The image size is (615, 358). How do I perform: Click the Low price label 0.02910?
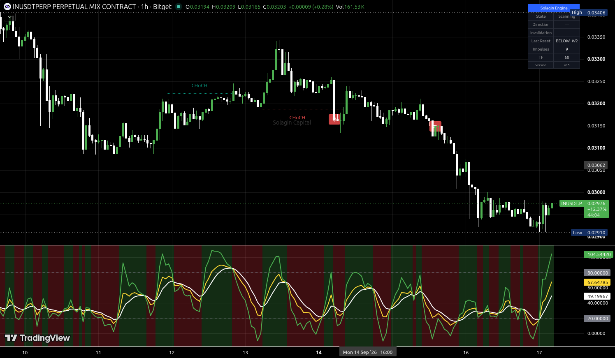[x=589, y=233]
